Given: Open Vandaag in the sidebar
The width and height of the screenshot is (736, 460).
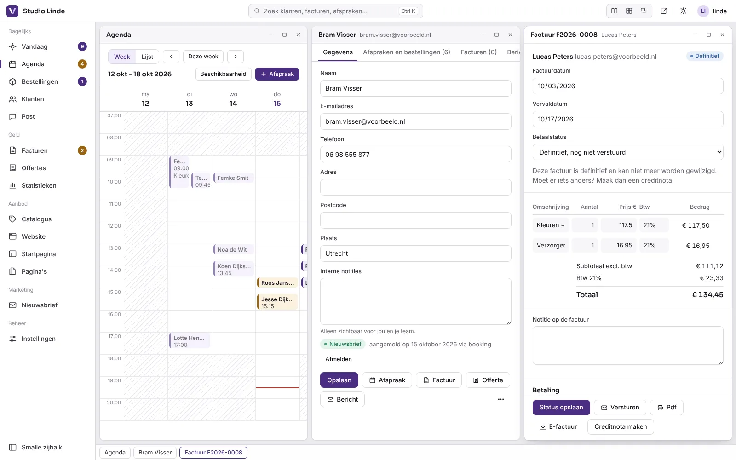Looking at the screenshot, I should [47, 46].
